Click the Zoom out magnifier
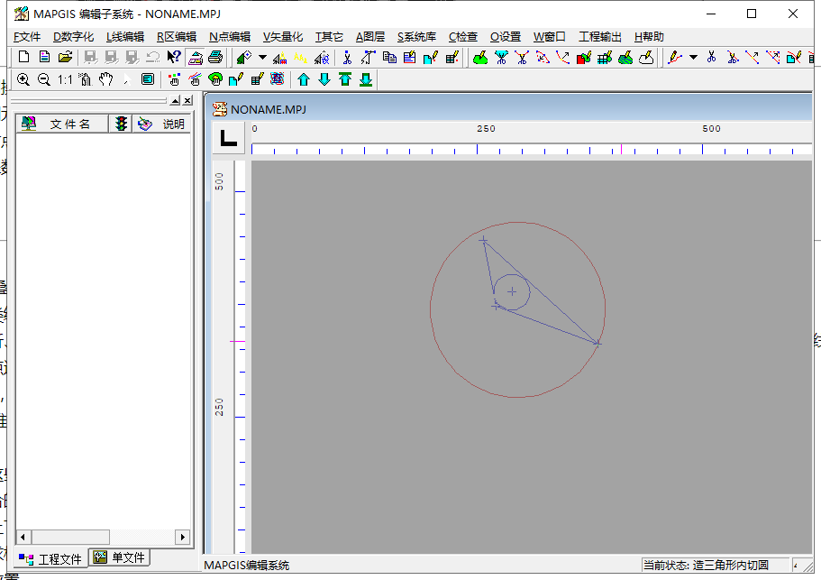The image size is (821, 580). click(x=43, y=79)
